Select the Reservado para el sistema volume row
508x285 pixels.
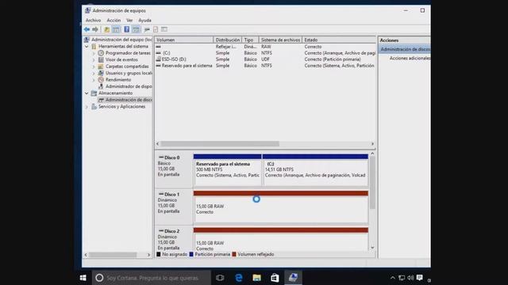point(265,66)
